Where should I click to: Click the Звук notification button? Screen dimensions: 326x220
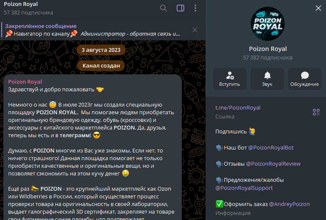[267, 79]
